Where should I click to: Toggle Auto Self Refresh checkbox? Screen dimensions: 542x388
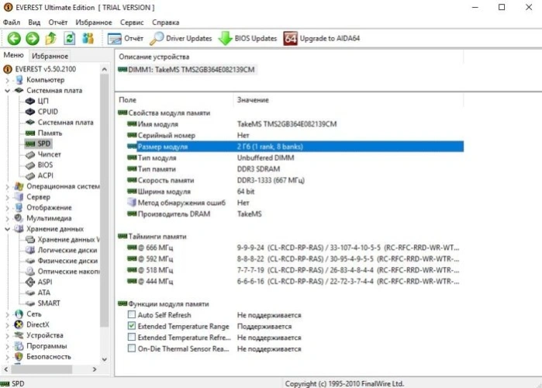(x=132, y=315)
